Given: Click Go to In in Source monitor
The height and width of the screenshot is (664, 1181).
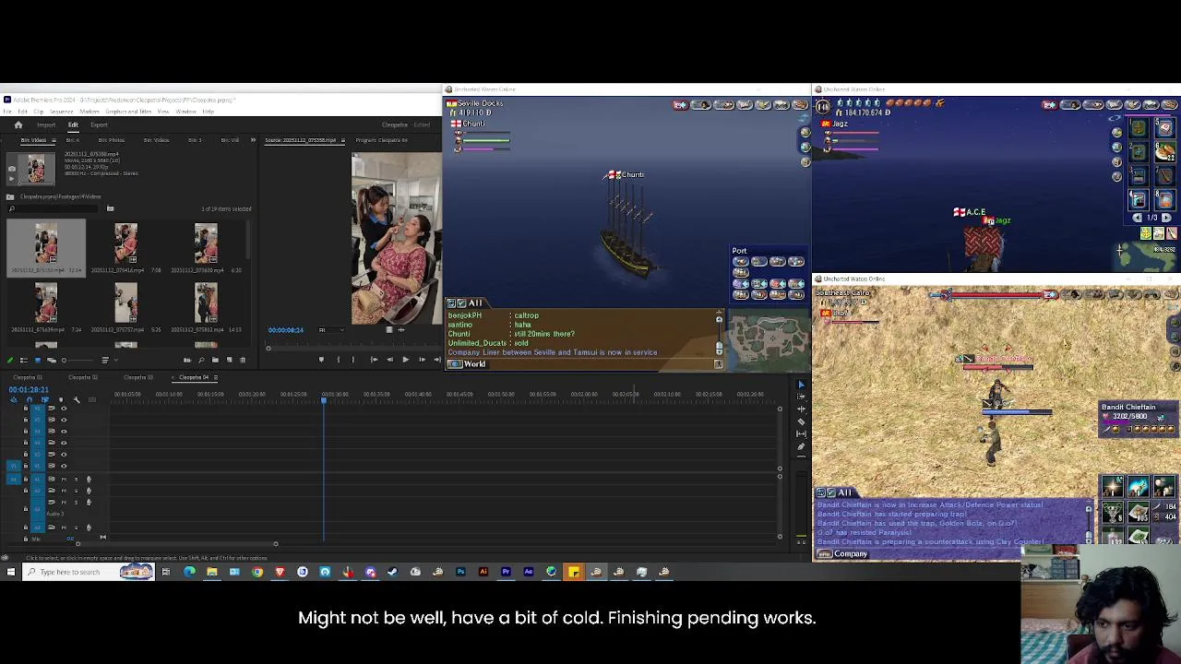Looking at the screenshot, I should 374,360.
